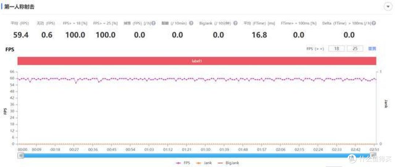Click the blue time range slider bar
This screenshot has width=395, height=167.
[x=197, y=156]
